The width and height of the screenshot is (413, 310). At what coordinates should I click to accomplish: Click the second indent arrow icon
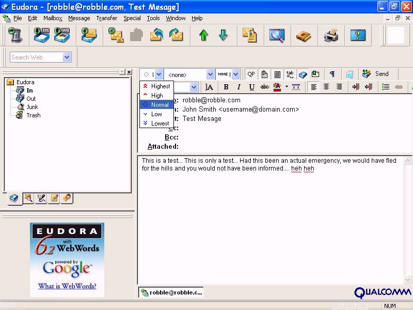(x=369, y=87)
